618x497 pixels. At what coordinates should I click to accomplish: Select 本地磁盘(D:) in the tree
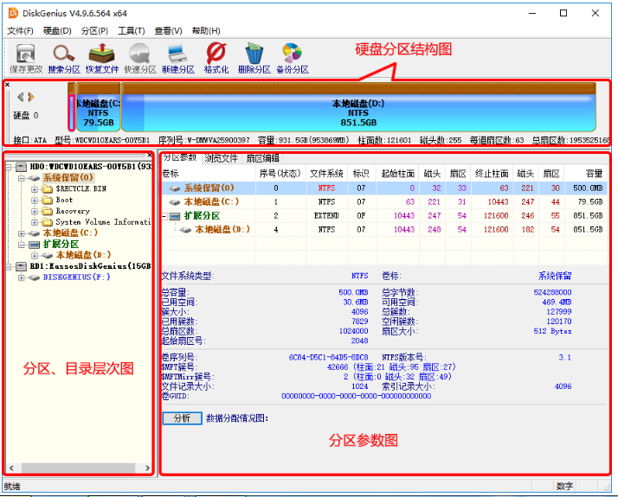[x=83, y=255]
